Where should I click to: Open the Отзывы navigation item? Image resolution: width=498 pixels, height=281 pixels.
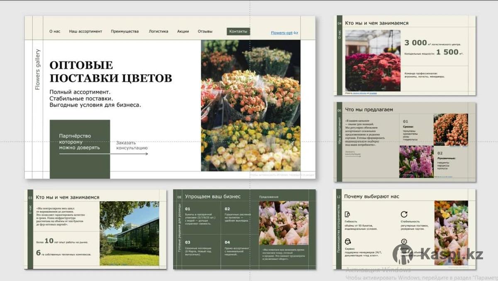click(x=205, y=32)
